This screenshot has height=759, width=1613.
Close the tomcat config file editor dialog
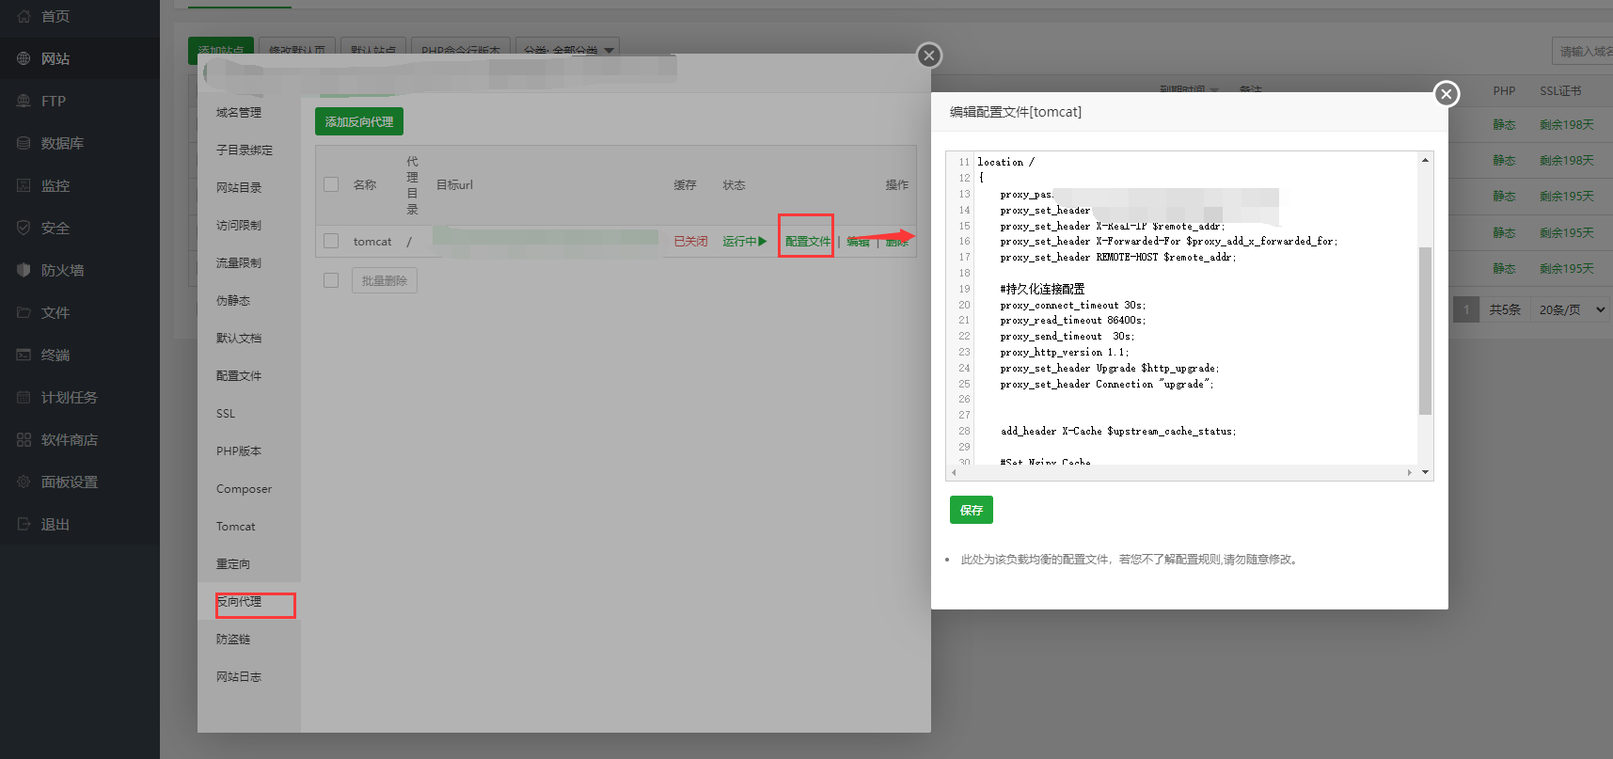(x=1447, y=93)
